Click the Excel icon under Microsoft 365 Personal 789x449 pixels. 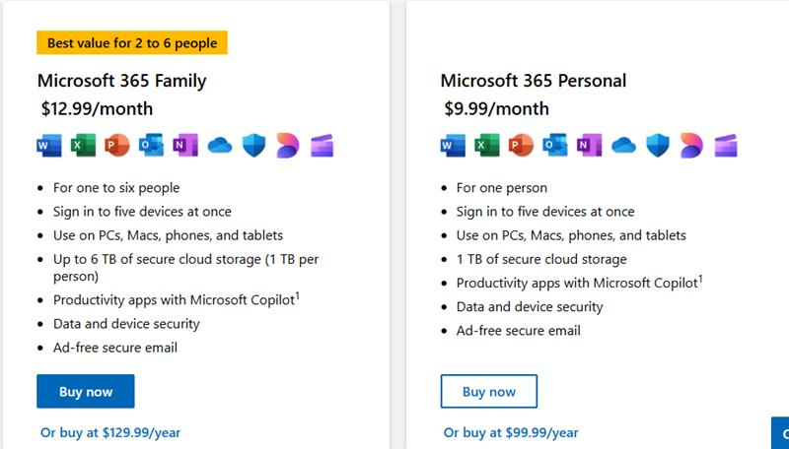487,146
